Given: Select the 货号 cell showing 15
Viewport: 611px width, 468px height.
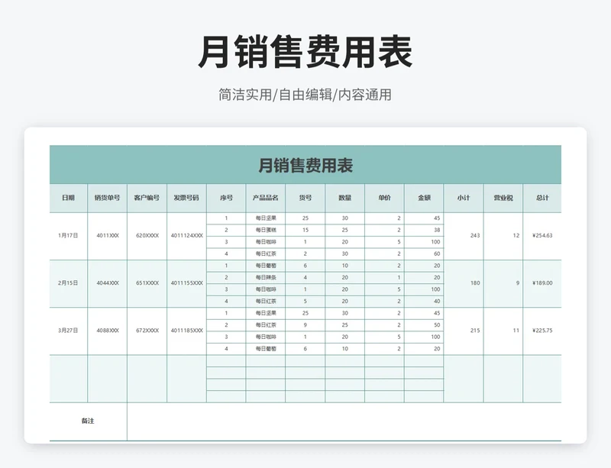Looking at the screenshot, I should tap(305, 231).
